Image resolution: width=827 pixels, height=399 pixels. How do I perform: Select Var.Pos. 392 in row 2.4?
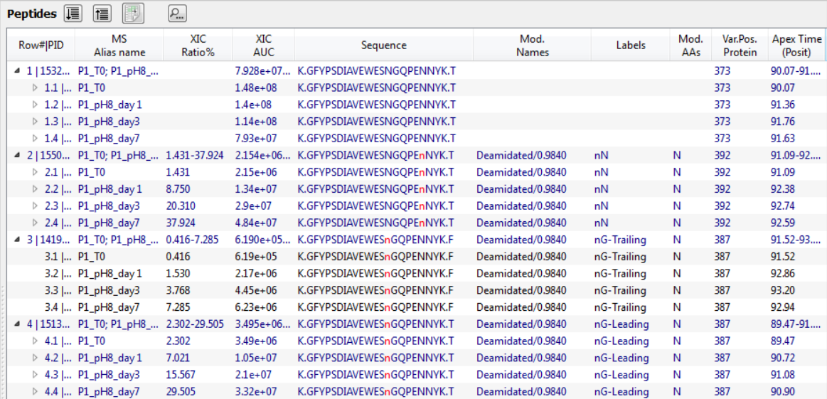click(722, 223)
